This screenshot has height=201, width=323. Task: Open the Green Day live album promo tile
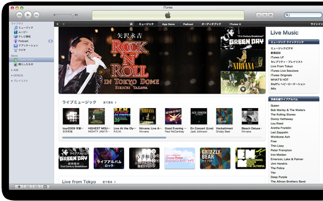[x=74, y=158]
